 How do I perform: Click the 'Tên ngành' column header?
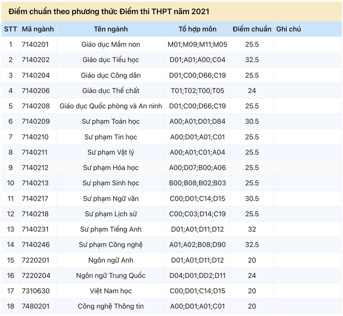(111, 29)
